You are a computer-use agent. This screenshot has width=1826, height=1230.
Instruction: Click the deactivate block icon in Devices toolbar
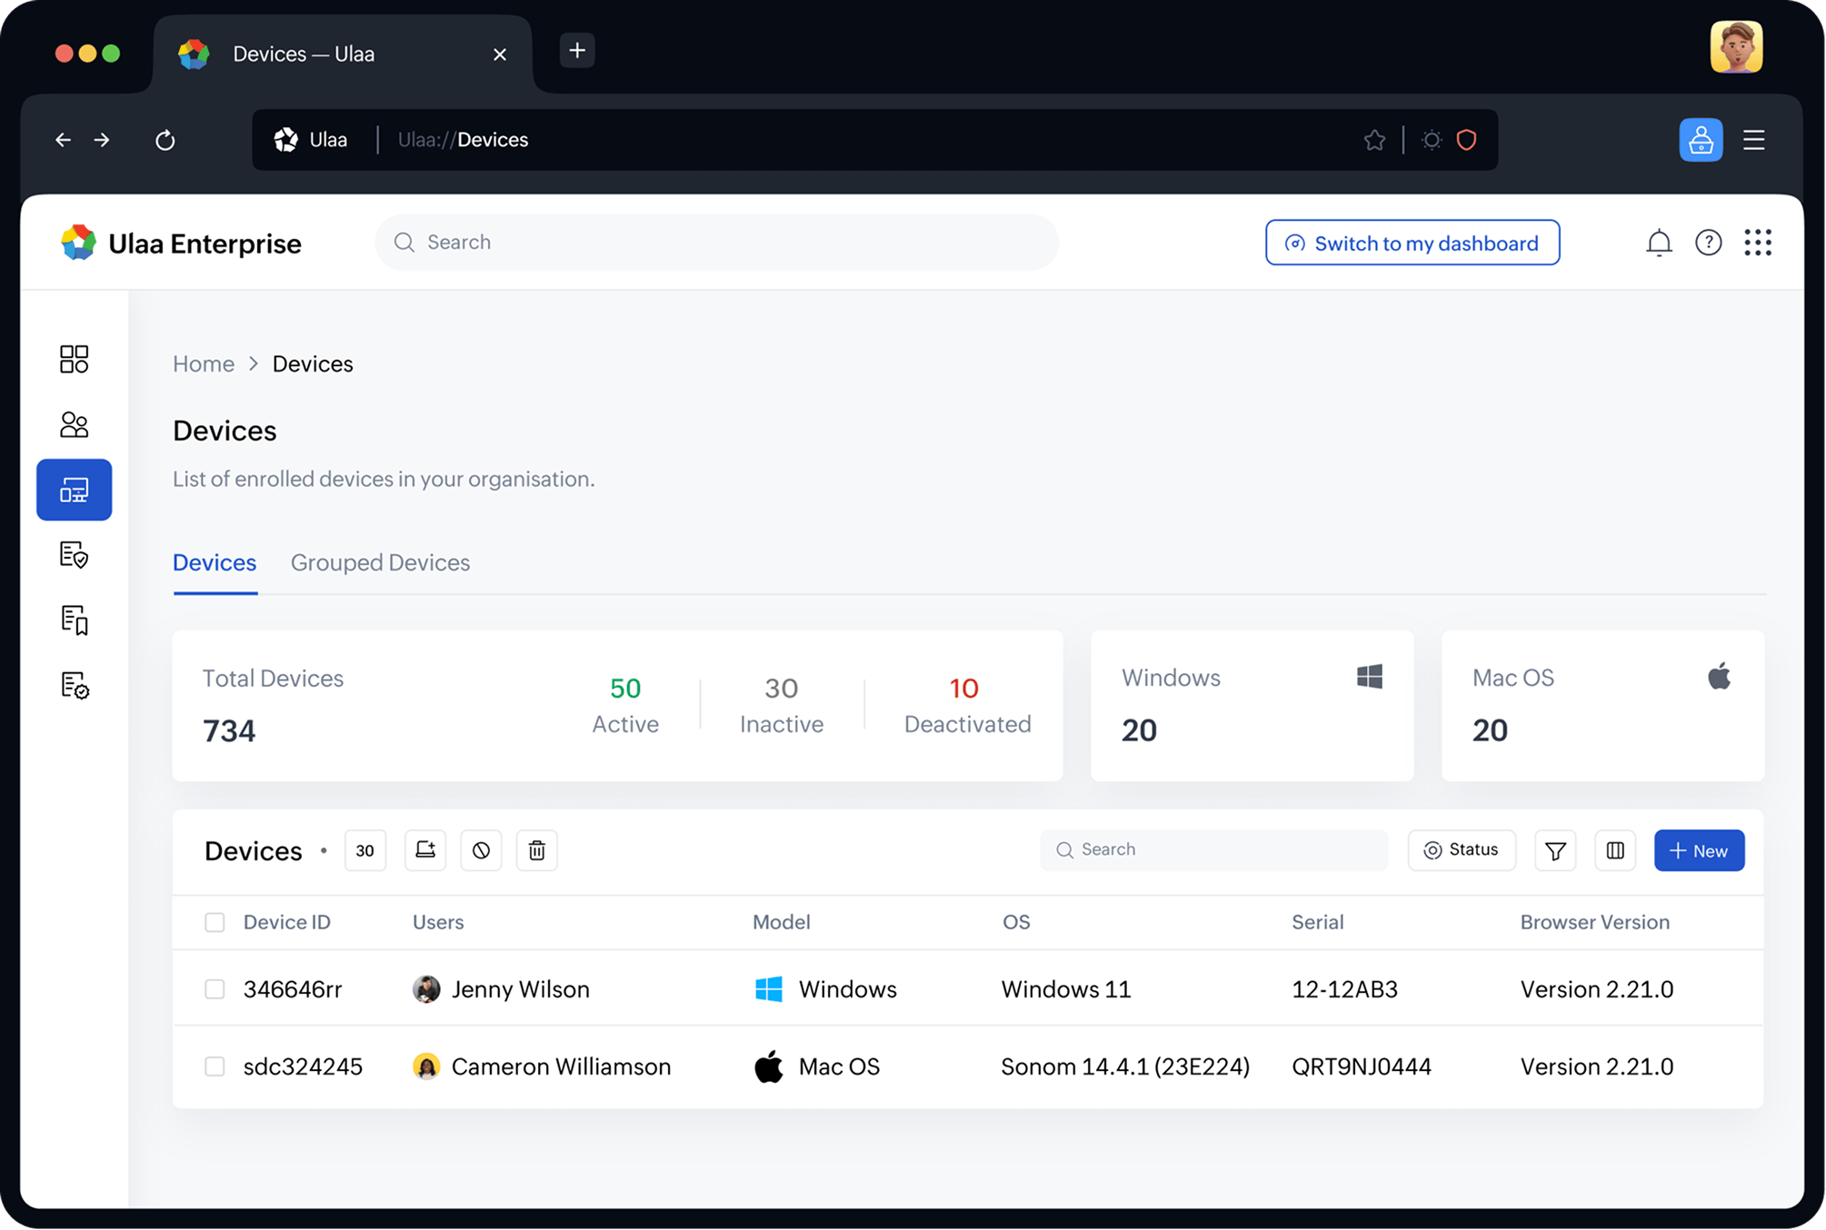point(481,850)
